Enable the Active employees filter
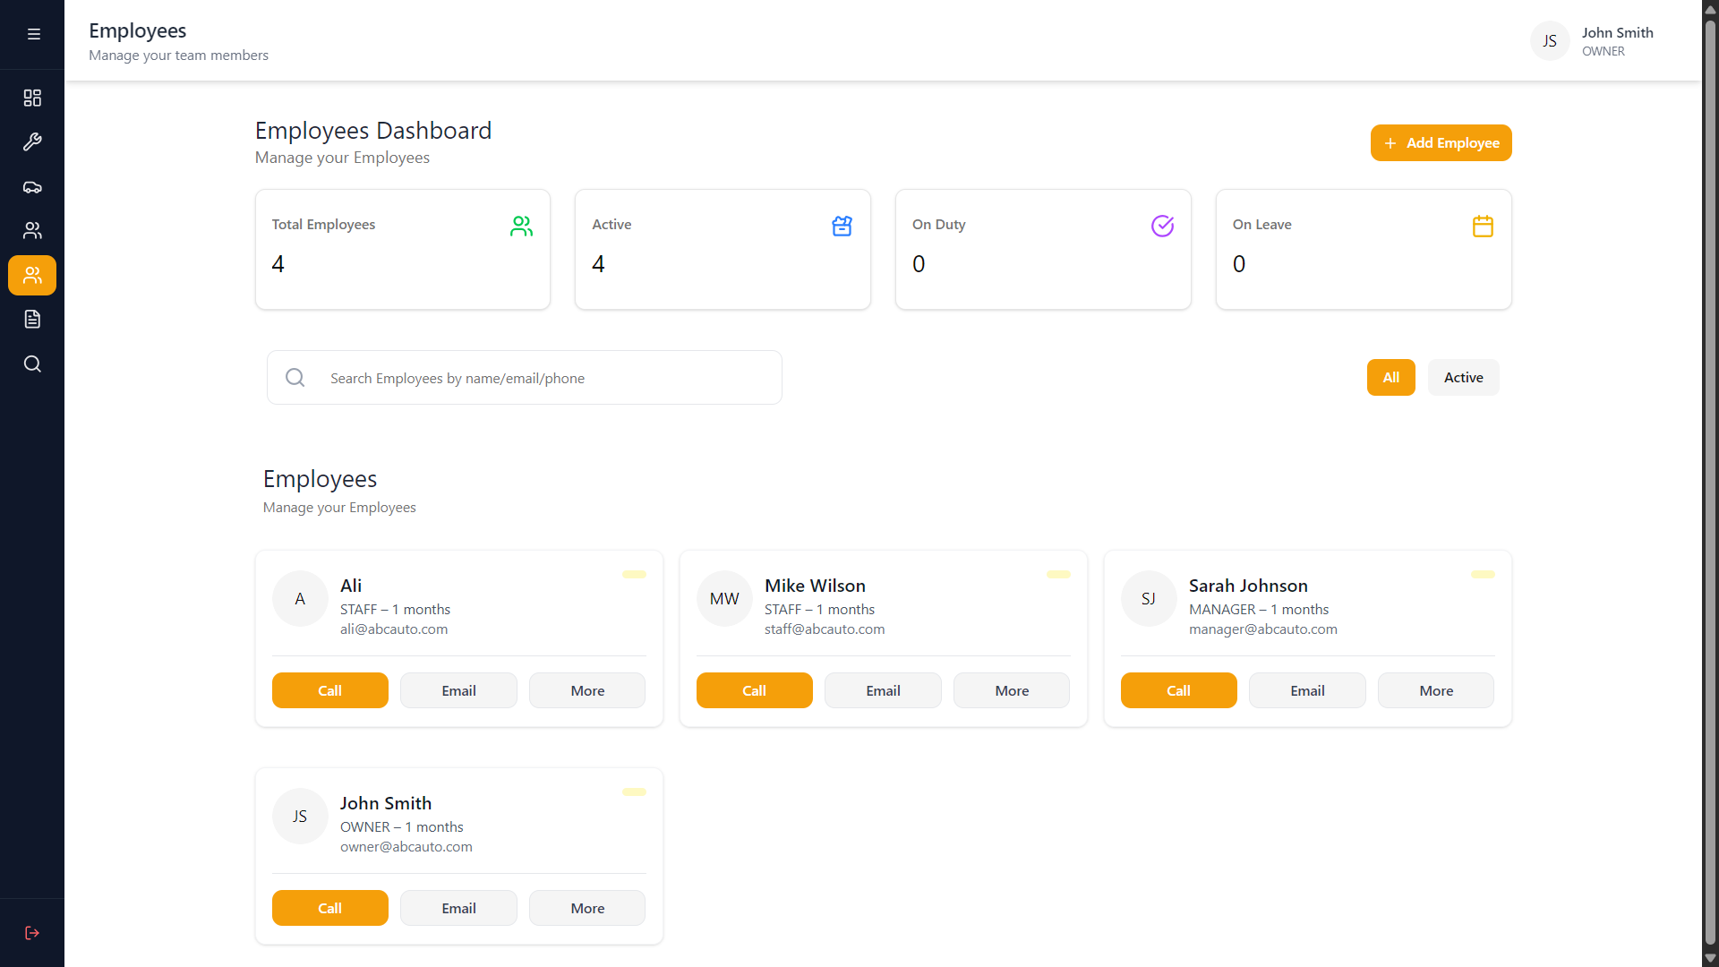Screen dimensions: 1719x967 pos(1463,377)
